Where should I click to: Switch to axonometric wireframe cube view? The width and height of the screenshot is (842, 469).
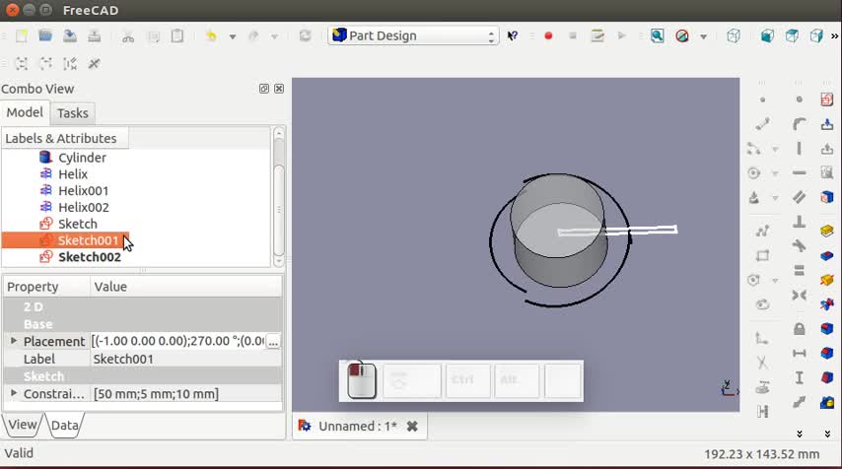pyautogui.click(x=734, y=35)
